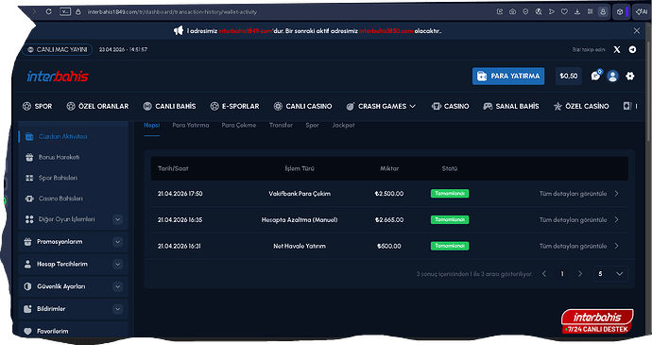
Task: Select page number 1
Action: point(562,274)
